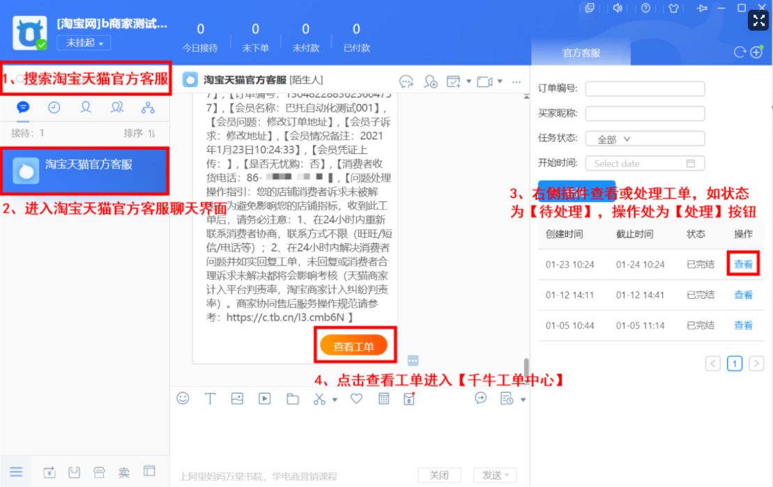Click the 上阿里妈妈万堂书院 promo text

258,476
